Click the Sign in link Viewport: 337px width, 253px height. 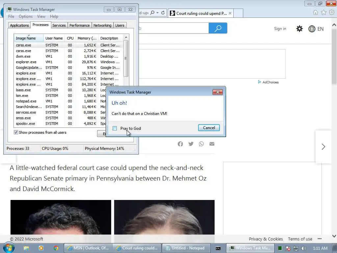[x=280, y=29]
